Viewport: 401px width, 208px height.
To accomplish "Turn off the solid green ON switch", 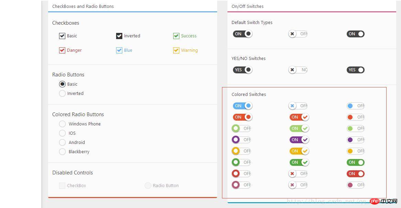I will (356, 162).
